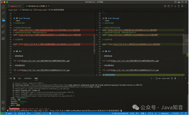Switch to the 问题 panel tab
This screenshot has height=115, width=189.
[10, 79]
